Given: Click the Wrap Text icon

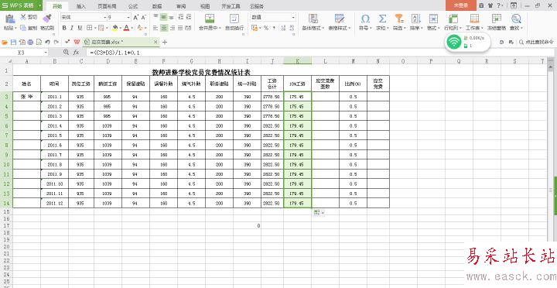Looking at the screenshot, I should (x=234, y=19).
